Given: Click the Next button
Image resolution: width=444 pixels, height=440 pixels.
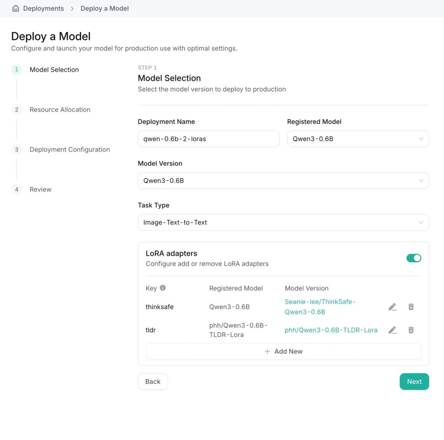Looking at the screenshot, I should pyautogui.click(x=414, y=381).
